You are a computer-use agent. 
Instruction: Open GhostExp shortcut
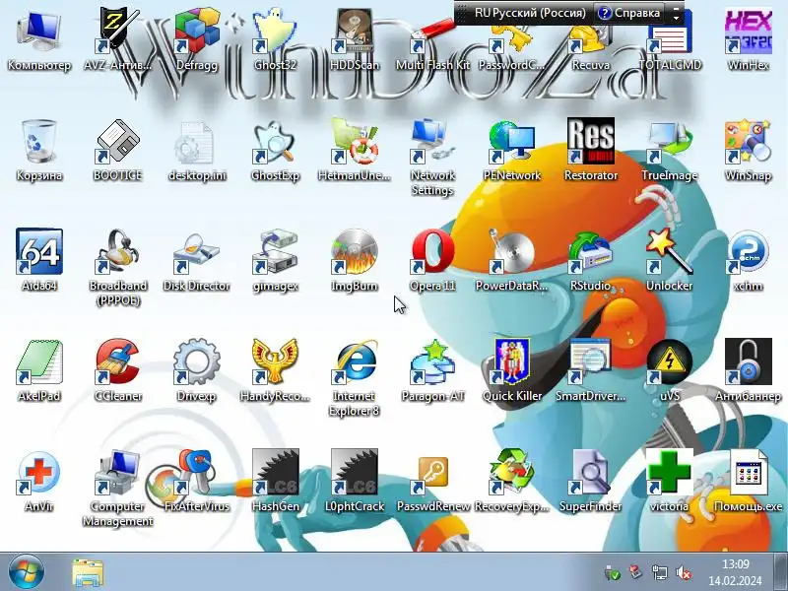click(x=275, y=151)
